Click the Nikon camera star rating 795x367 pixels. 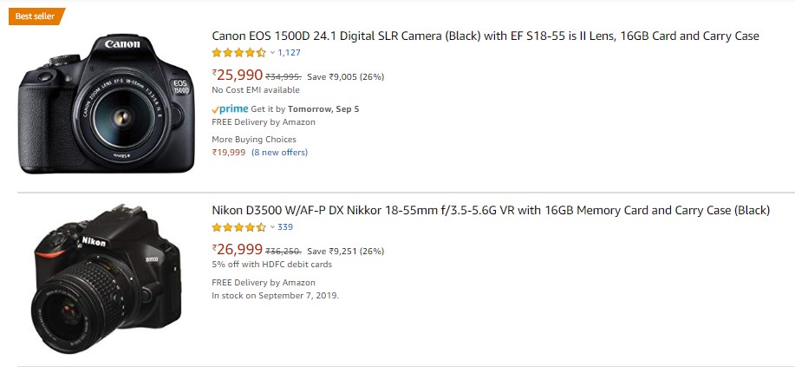[x=238, y=227]
